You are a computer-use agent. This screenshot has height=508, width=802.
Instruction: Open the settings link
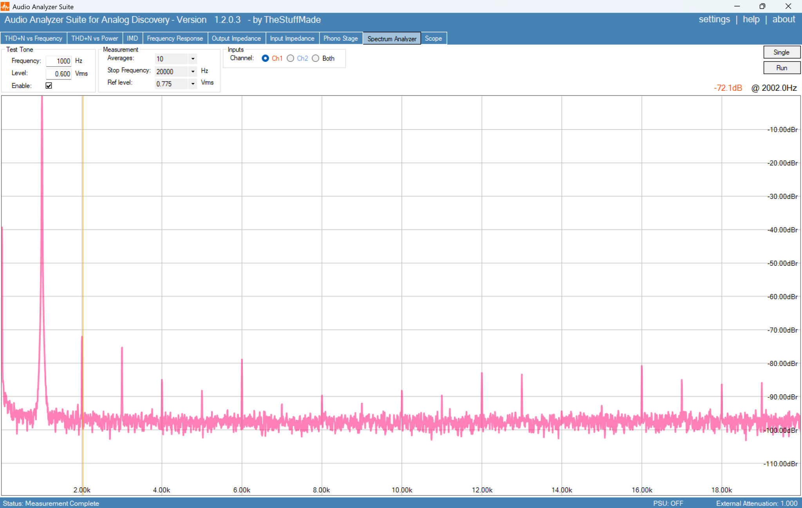(714, 20)
